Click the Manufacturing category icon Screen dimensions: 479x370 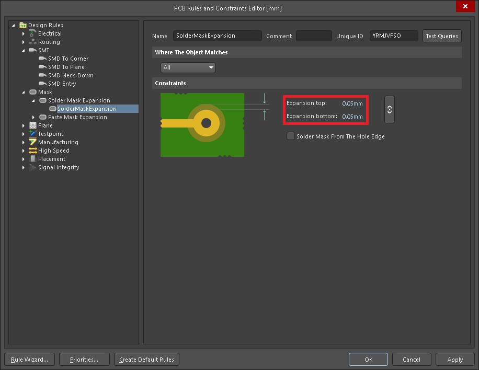[x=32, y=142]
